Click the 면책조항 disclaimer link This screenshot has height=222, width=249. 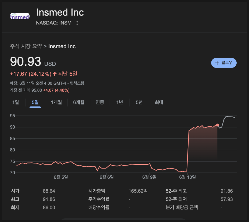[x=77, y=83]
